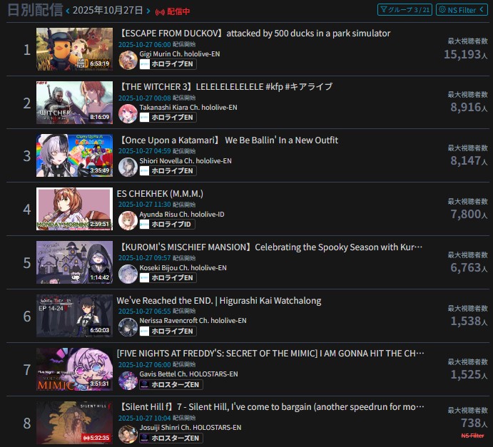Open the FIVE NIGHTS AT FREDDY'S title
Image resolution: width=493 pixels, height=447 pixels.
[x=270, y=354]
